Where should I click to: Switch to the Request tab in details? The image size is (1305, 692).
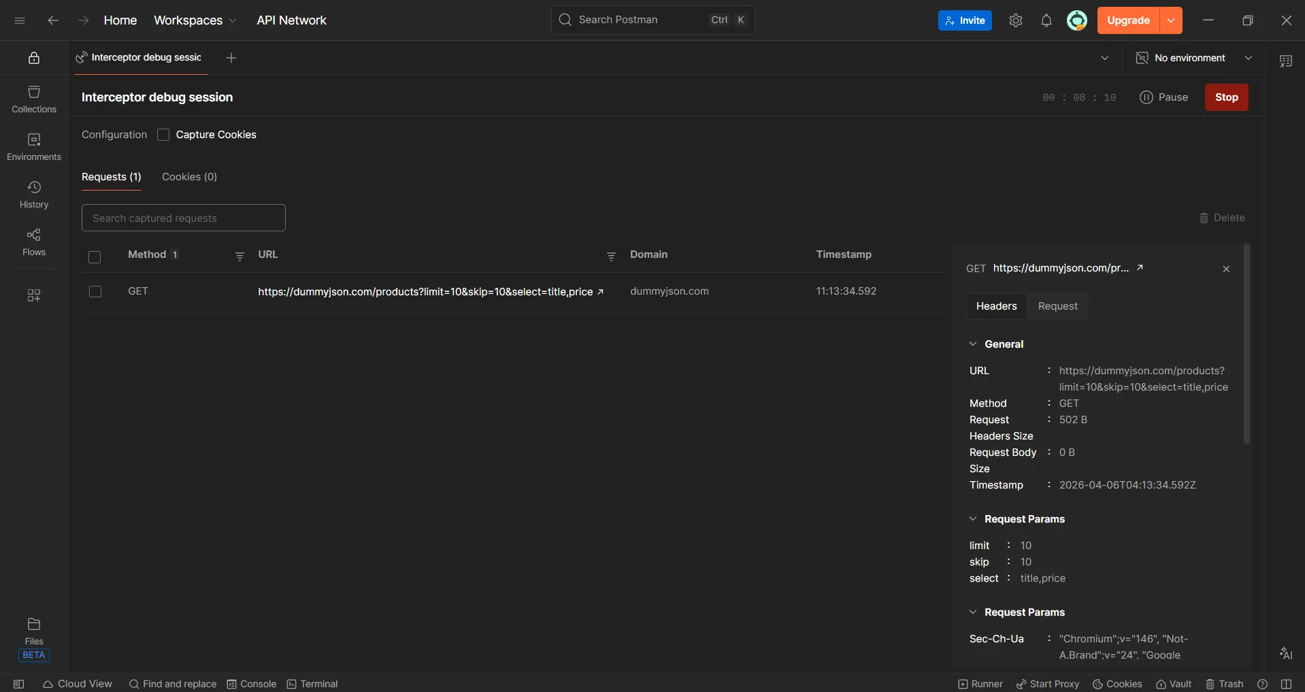point(1057,306)
